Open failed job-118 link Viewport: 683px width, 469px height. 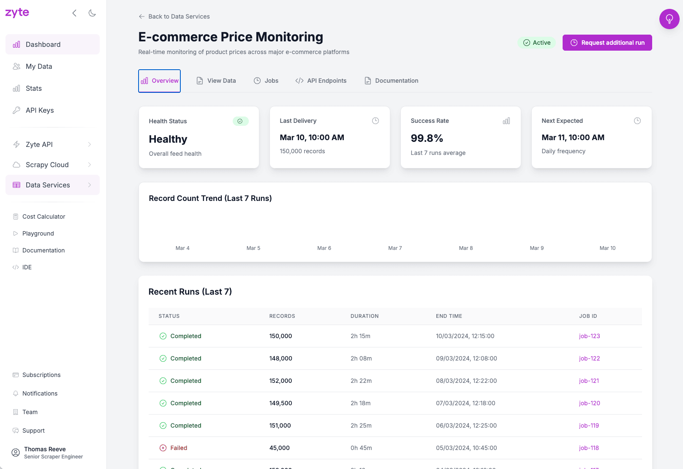point(589,448)
